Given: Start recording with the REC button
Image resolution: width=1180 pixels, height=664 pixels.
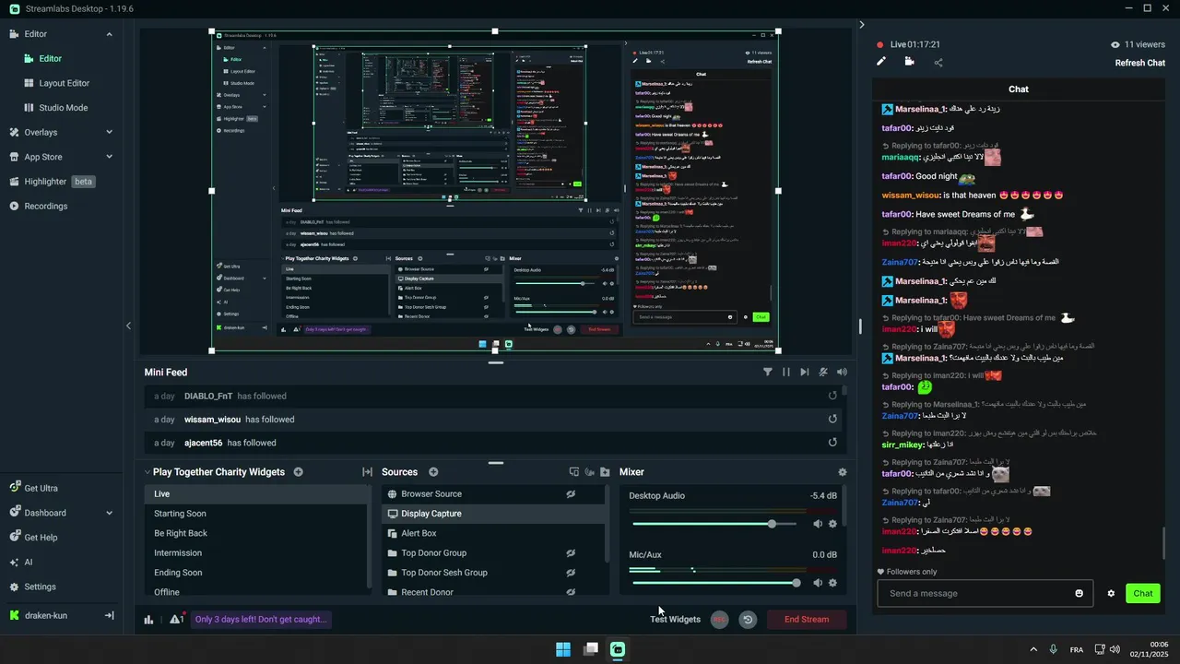Looking at the screenshot, I should pyautogui.click(x=719, y=620).
